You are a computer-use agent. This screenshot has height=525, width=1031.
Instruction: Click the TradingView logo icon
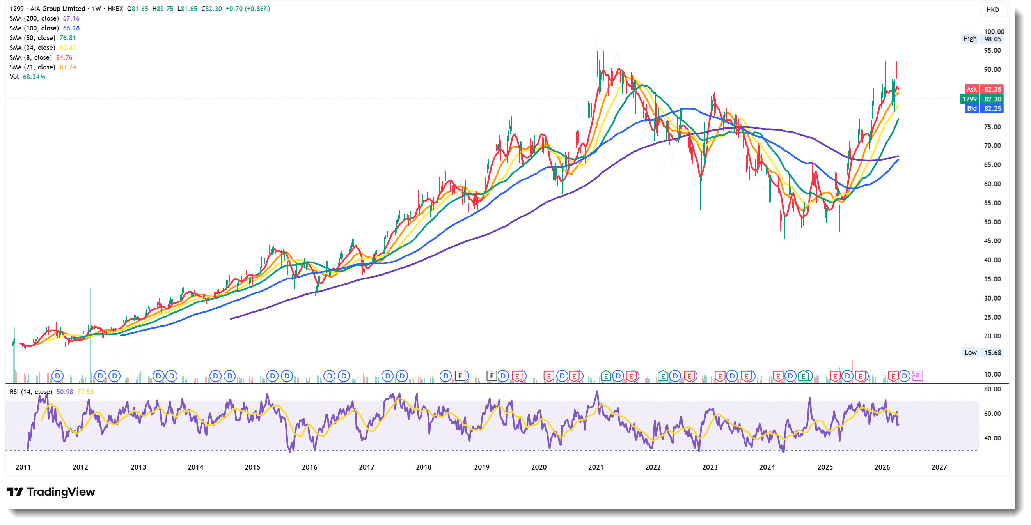[x=15, y=491]
